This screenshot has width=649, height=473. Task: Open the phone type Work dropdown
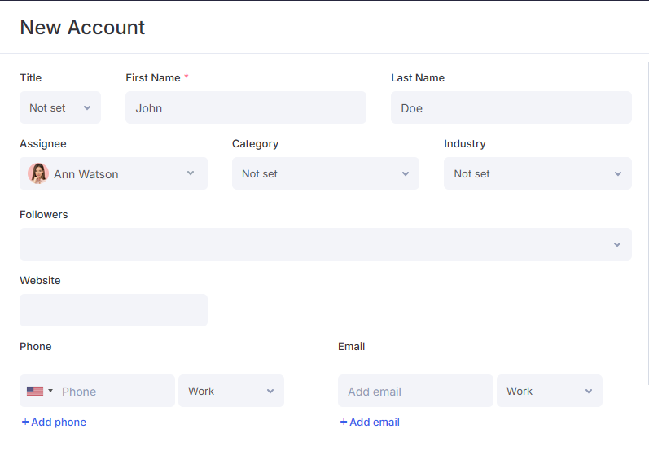[231, 391]
